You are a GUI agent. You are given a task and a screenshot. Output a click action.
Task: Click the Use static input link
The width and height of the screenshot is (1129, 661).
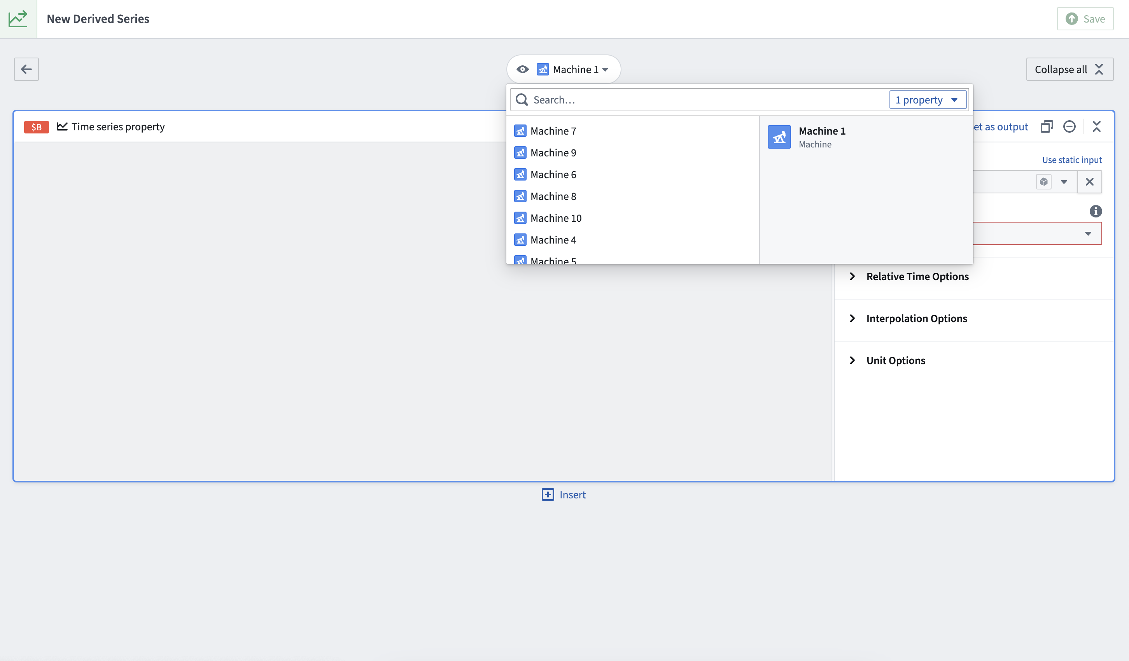pos(1072,160)
